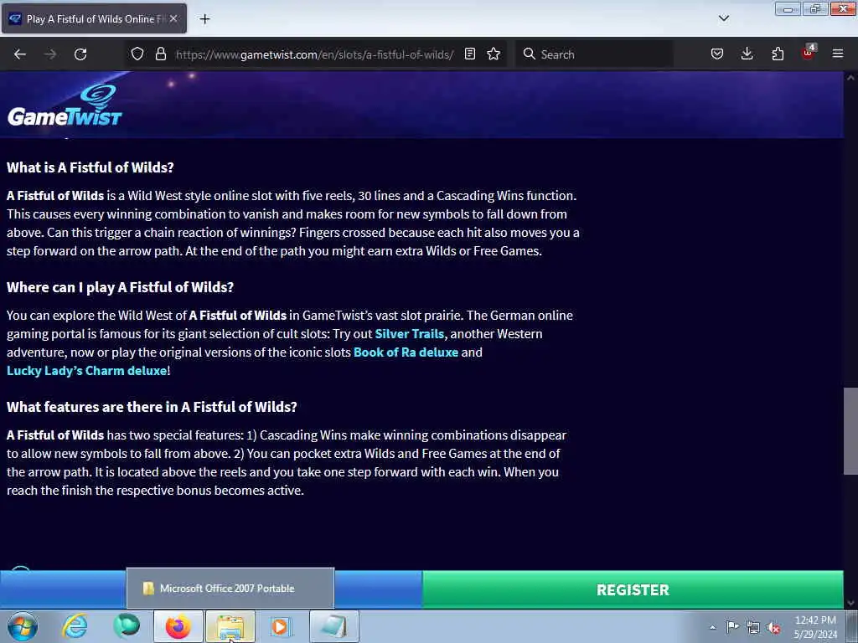Click the muted volume tray icon

tap(773, 627)
